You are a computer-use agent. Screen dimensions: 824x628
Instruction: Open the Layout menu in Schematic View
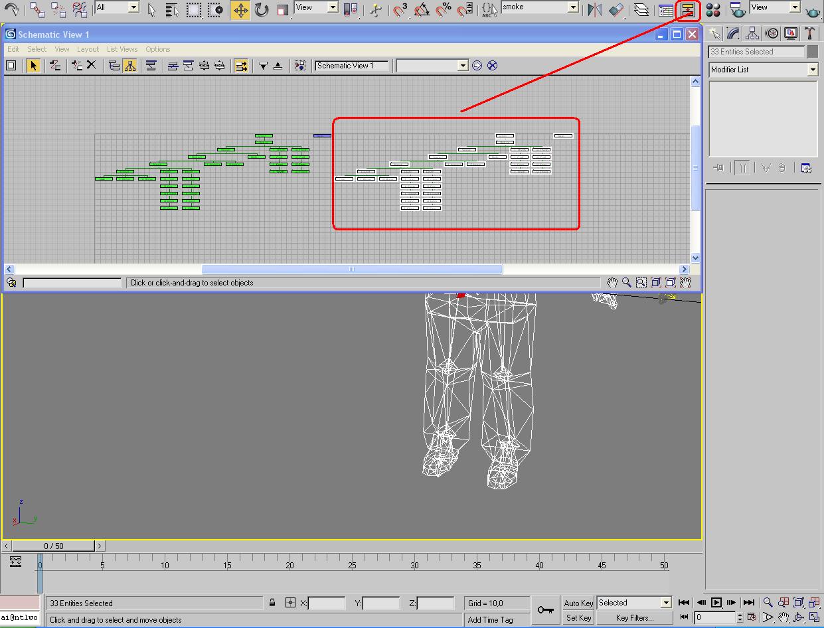pos(88,49)
